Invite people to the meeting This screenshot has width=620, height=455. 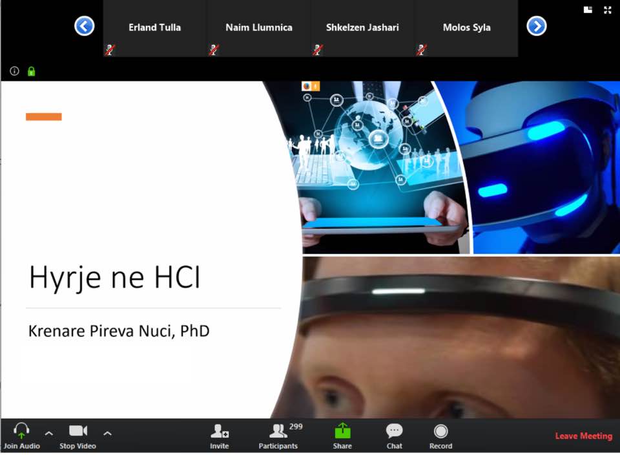[220, 436]
